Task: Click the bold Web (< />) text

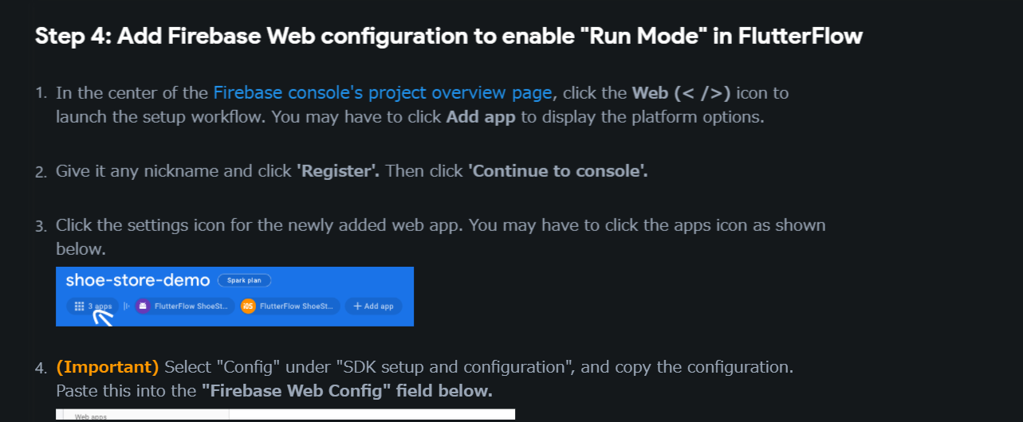Action: 682,93
